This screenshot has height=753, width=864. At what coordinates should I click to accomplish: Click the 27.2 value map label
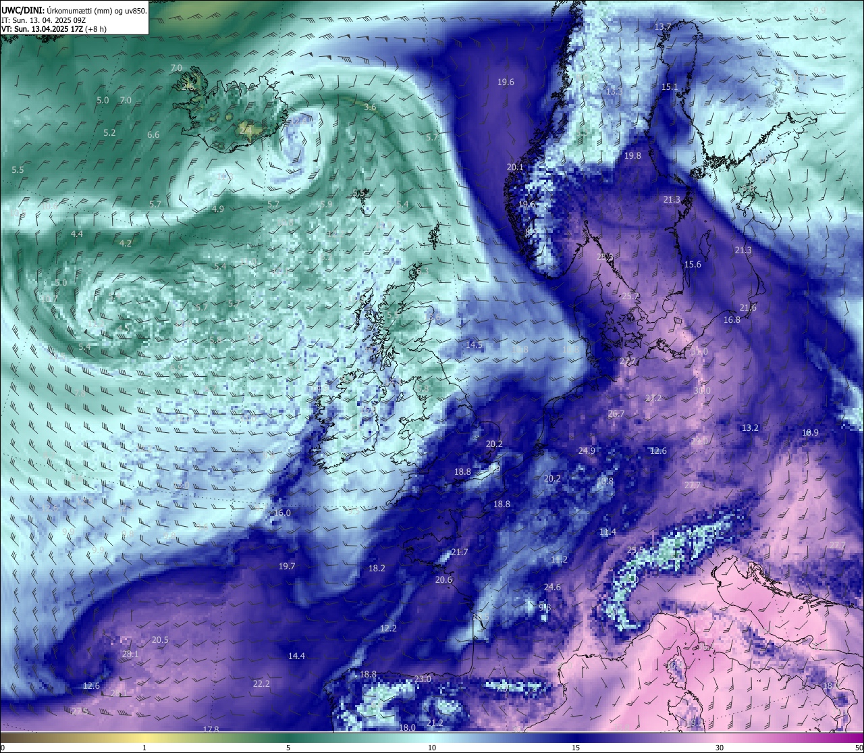(x=653, y=398)
